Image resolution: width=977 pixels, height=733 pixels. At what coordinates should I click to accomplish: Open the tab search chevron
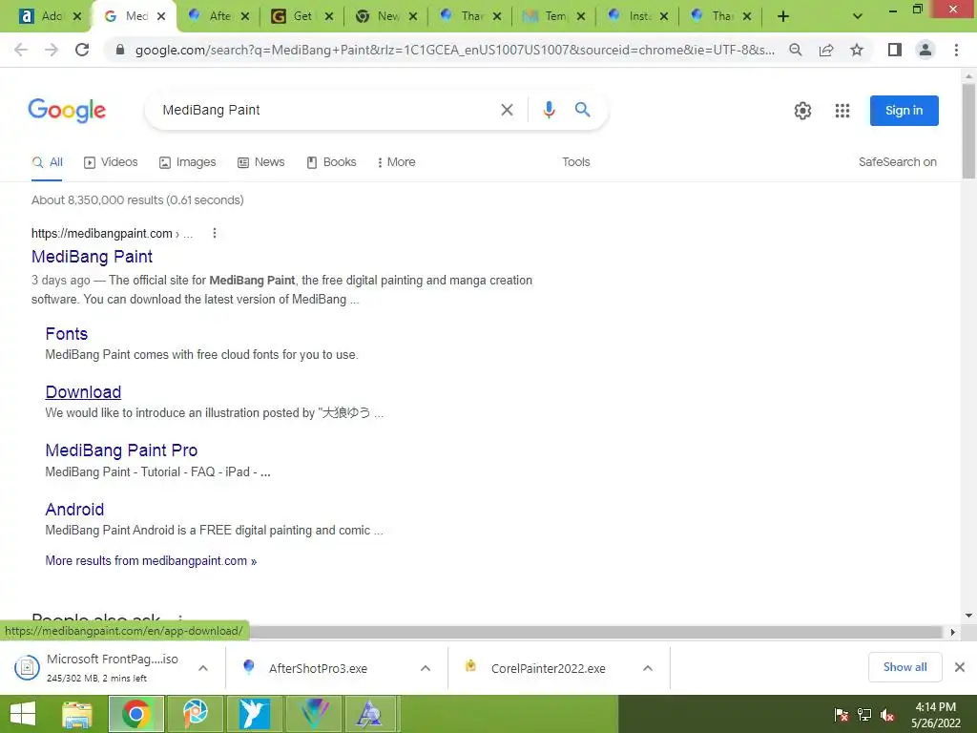[858, 16]
